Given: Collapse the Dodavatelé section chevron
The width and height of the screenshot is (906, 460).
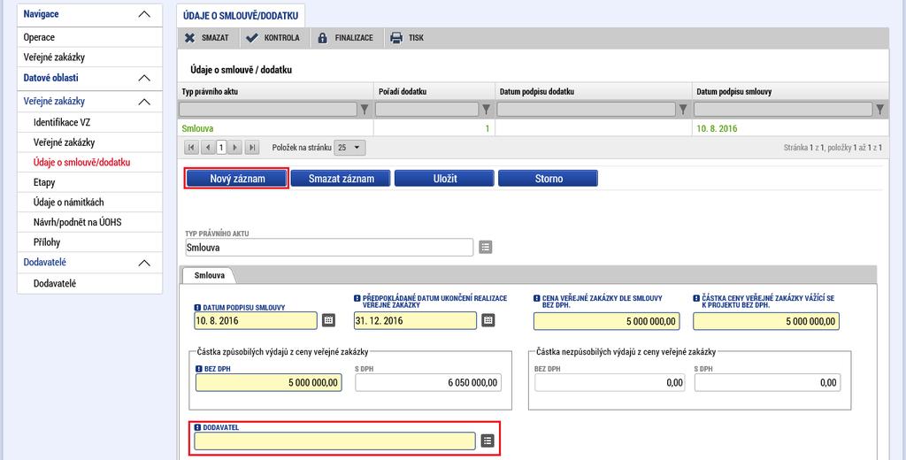Looking at the screenshot, I should click(144, 263).
